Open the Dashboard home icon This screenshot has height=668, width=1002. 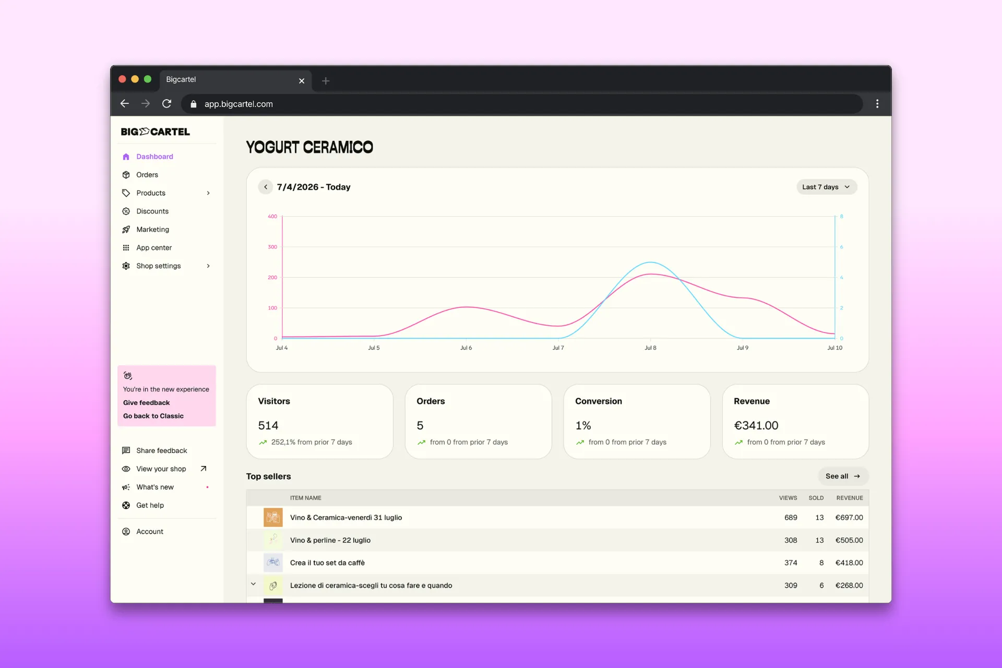point(126,157)
